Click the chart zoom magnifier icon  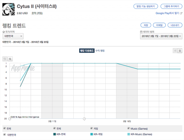coord(10,59)
